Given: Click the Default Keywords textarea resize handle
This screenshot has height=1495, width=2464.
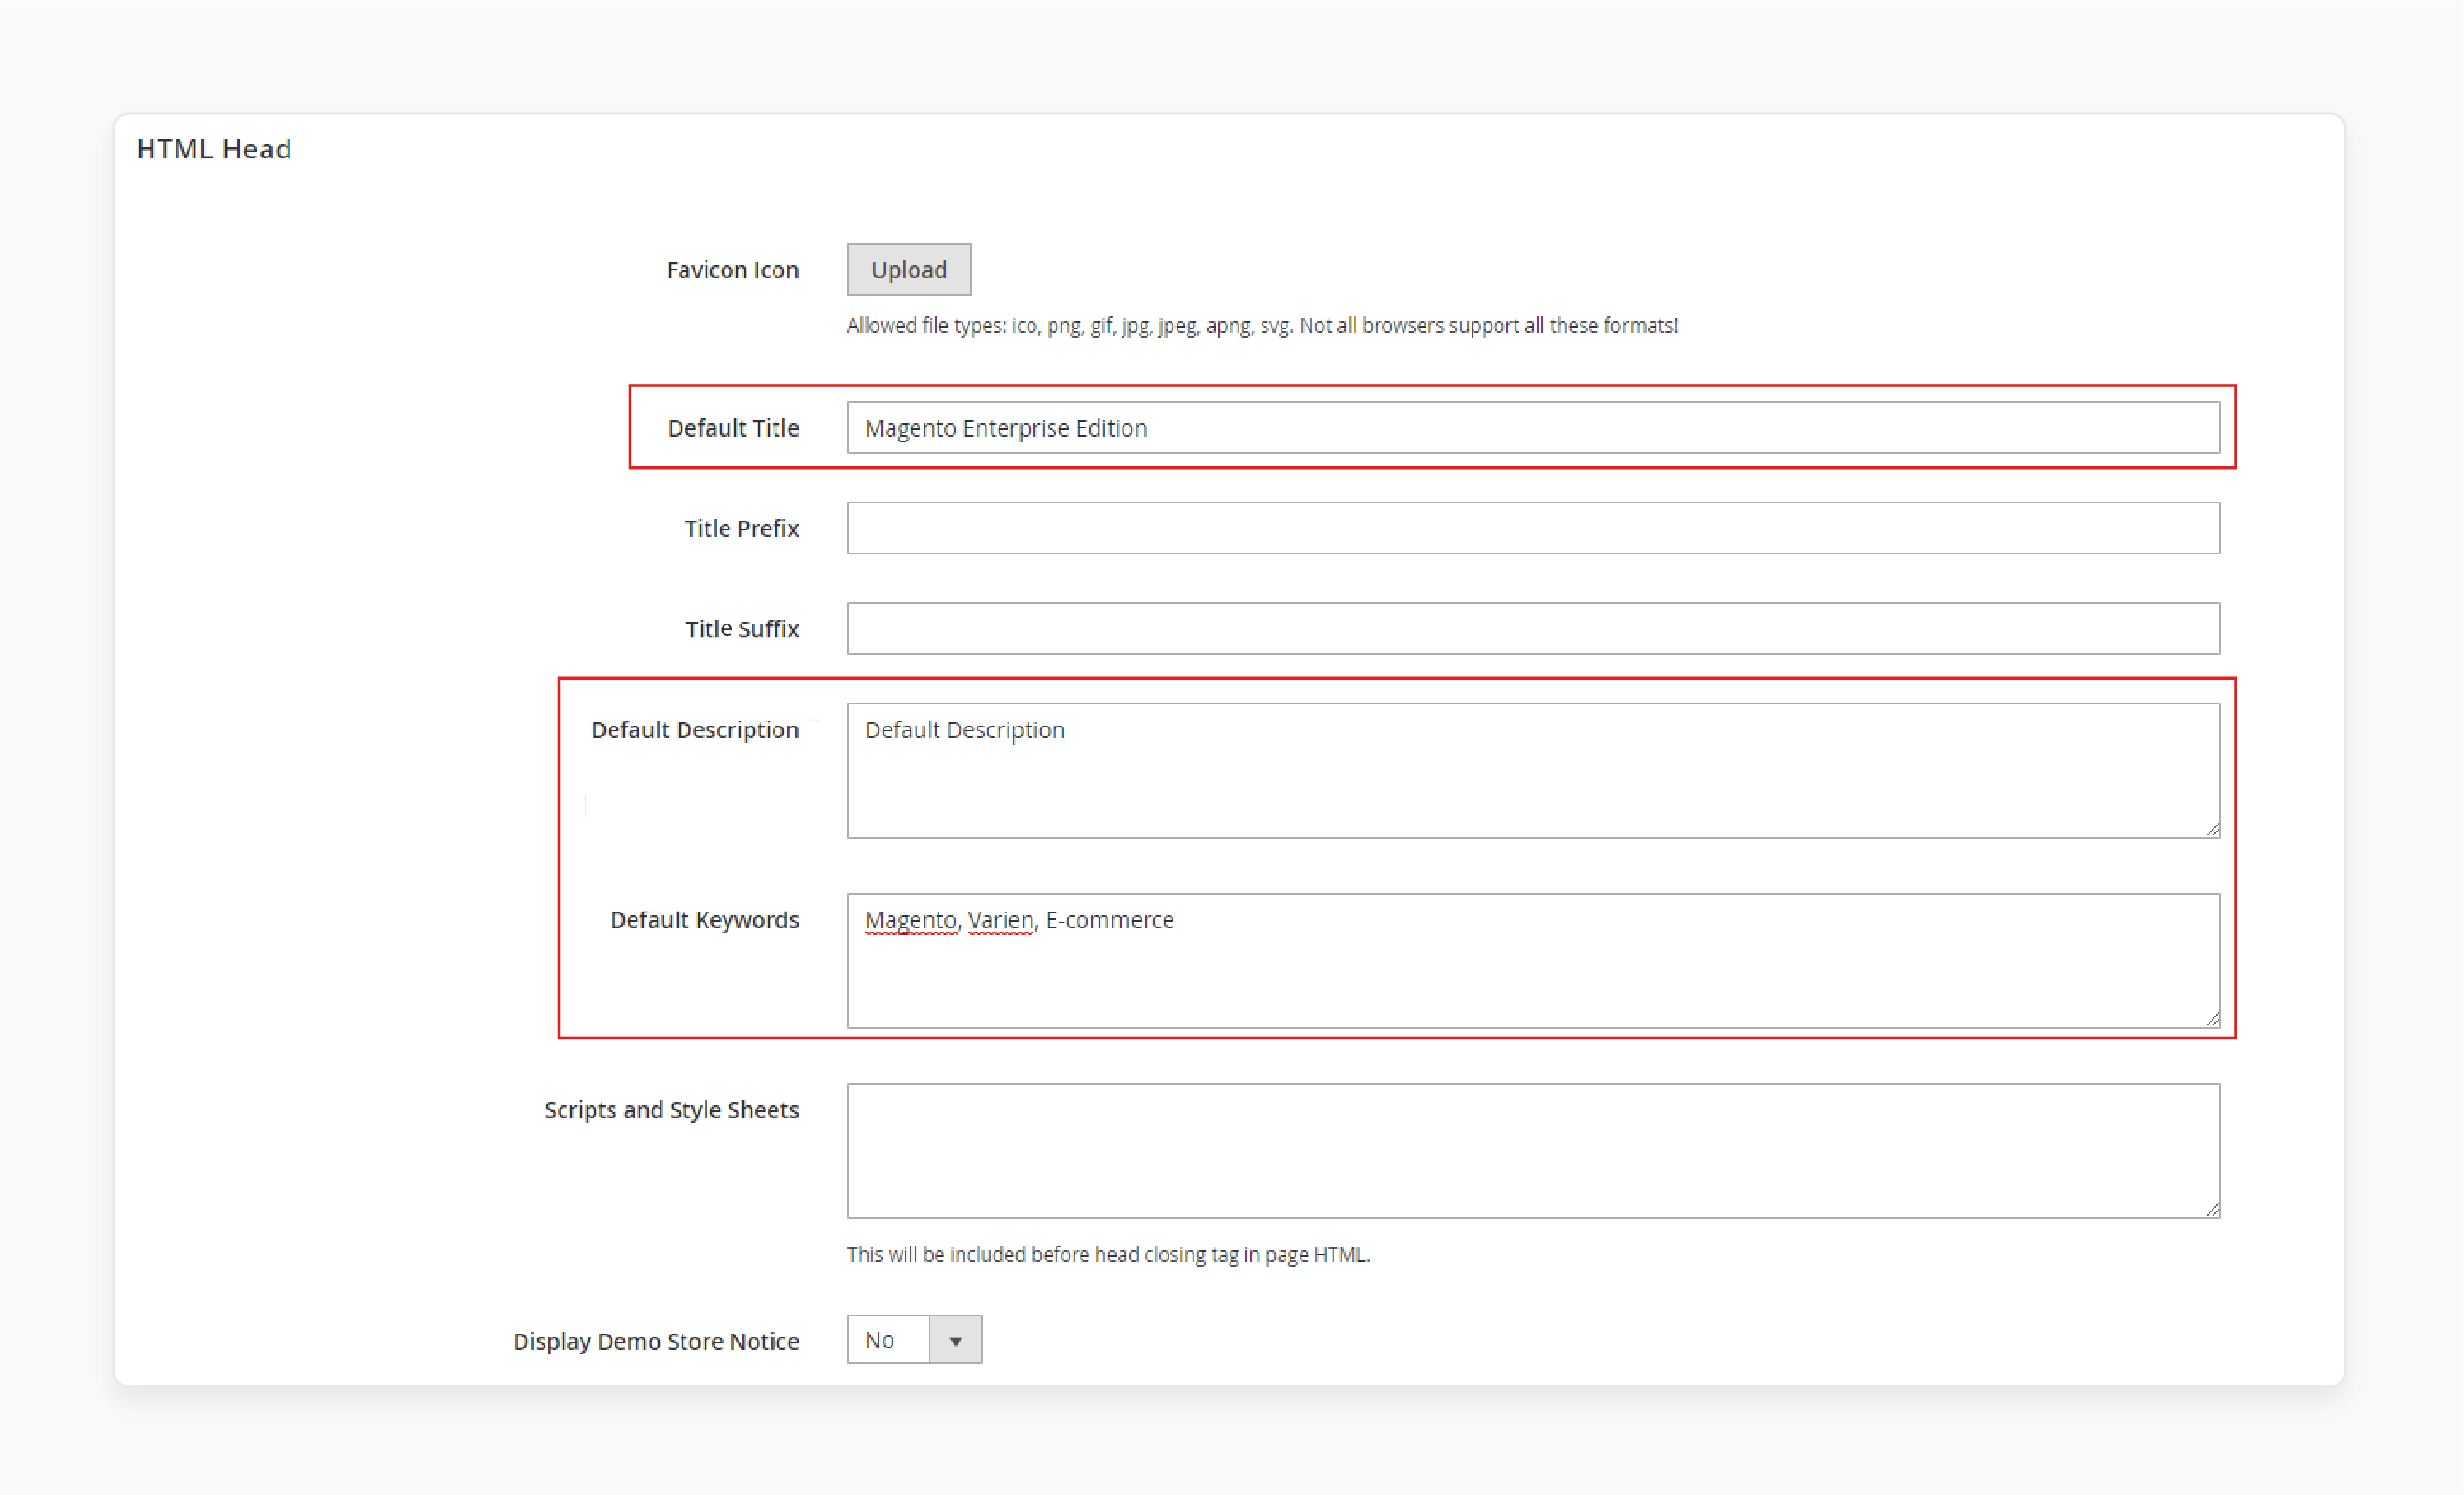Looking at the screenshot, I should pos(2212,1018).
